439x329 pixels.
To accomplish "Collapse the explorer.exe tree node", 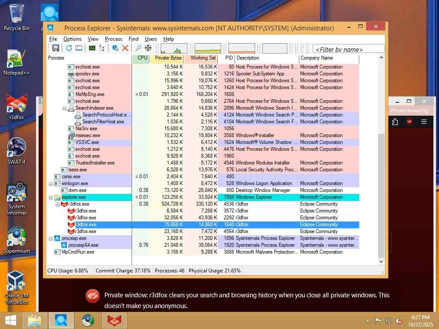I will [51, 197].
